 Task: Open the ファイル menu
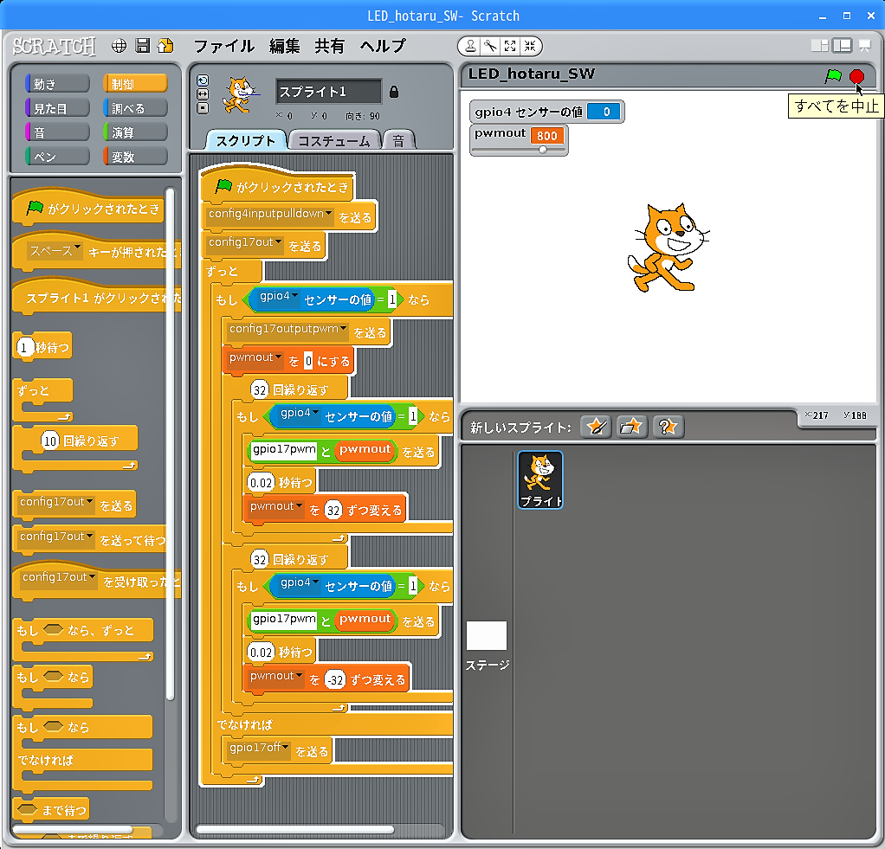[224, 46]
